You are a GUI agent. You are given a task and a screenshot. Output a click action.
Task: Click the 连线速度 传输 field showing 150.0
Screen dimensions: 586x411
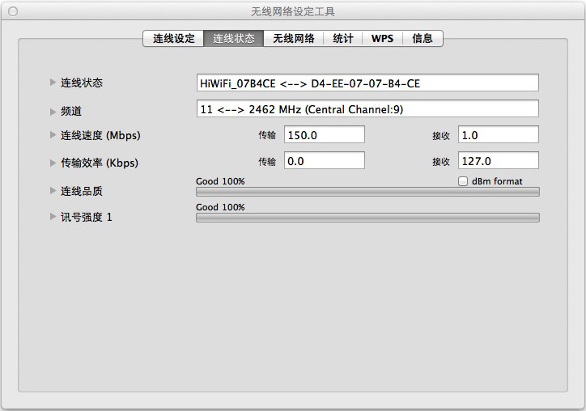coord(325,134)
